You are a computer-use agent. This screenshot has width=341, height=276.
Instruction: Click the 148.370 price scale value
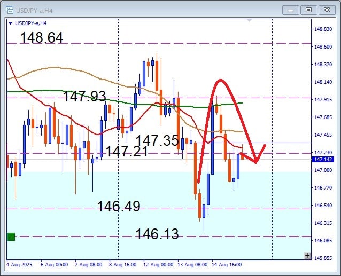tap(323, 64)
